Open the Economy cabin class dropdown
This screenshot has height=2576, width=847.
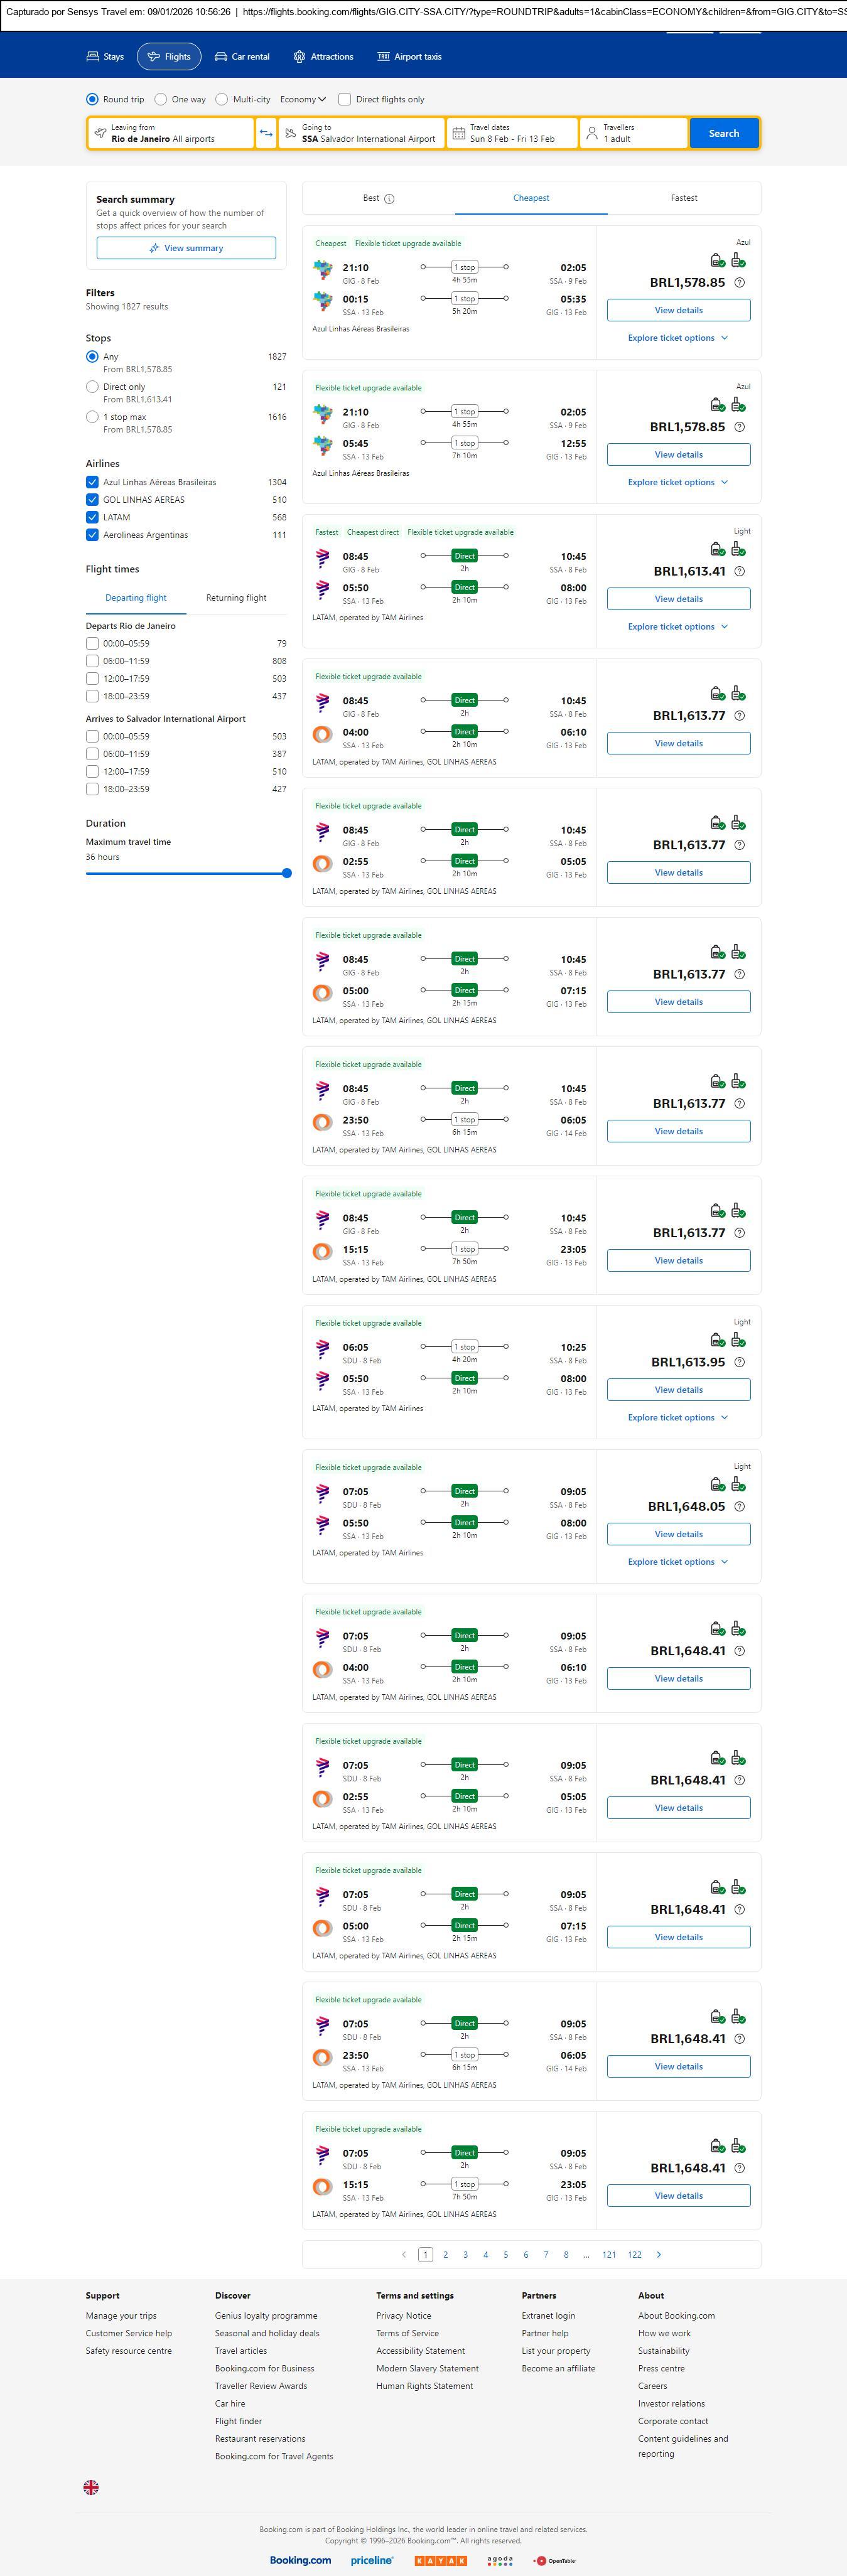303,99
